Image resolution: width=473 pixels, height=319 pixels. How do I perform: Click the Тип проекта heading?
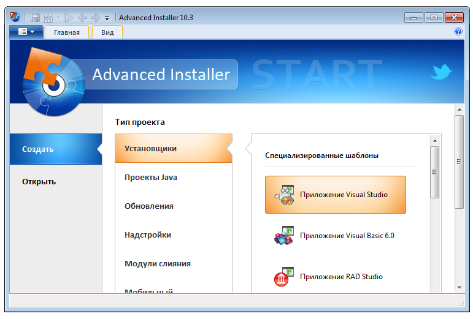140,122
